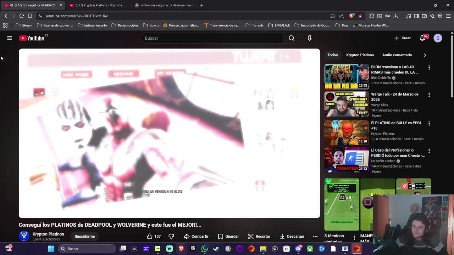Open the 'Torrents' bookmarks folder
Screen dimensions: 454x255
click(x=254, y=25)
